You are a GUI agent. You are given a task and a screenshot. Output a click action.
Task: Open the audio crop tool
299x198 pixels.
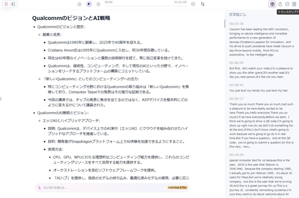click(203, 4)
